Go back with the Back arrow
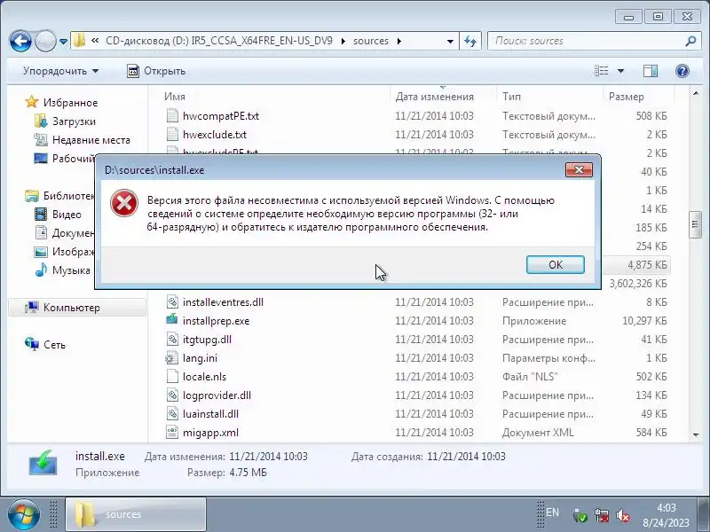This screenshot has width=710, height=532. click(x=20, y=42)
